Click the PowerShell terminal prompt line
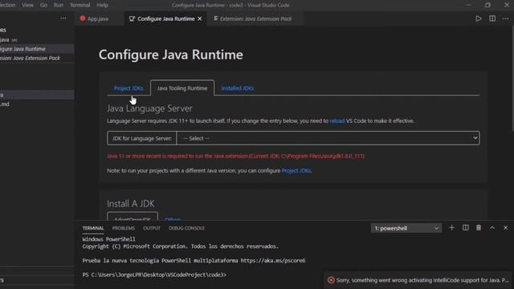This screenshot has width=514, height=289. click(154, 275)
